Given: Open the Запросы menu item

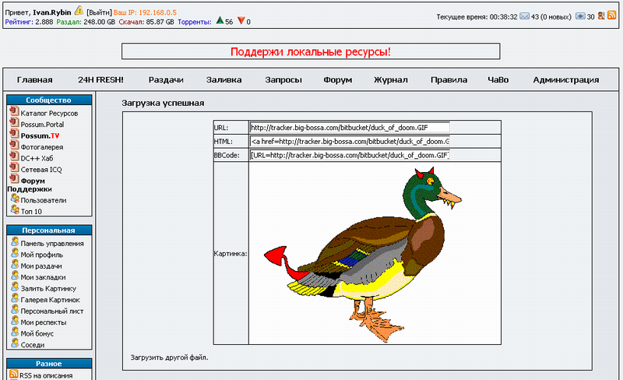Looking at the screenshot, I should coord(283,80).
